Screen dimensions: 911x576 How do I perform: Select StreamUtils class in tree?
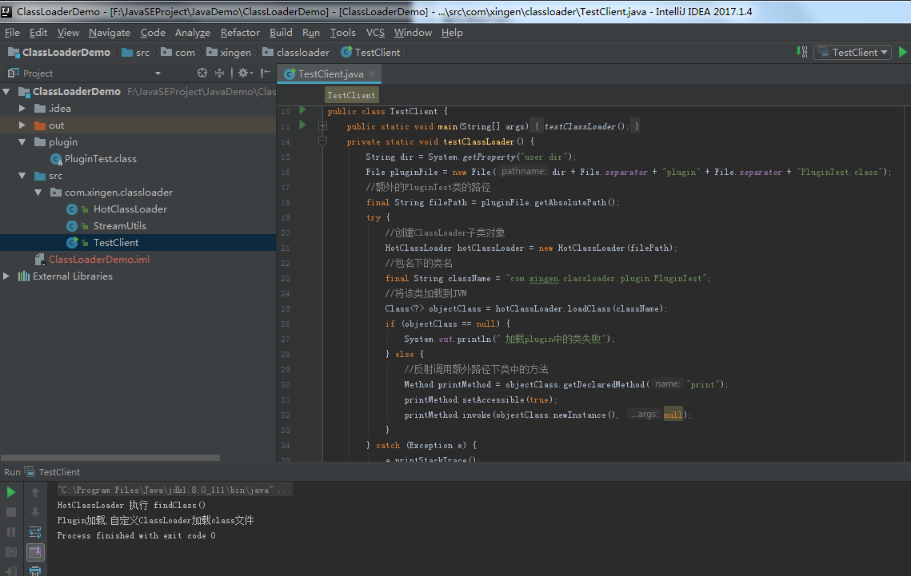click(x=120, y=225)
